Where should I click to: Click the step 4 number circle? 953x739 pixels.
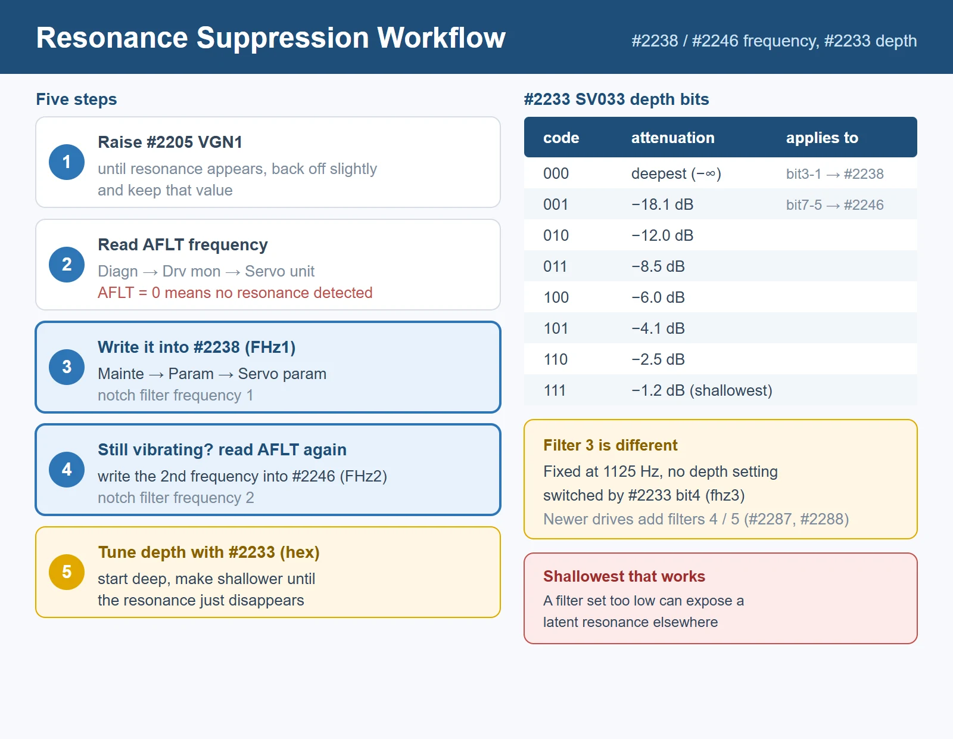coord(67,470)
